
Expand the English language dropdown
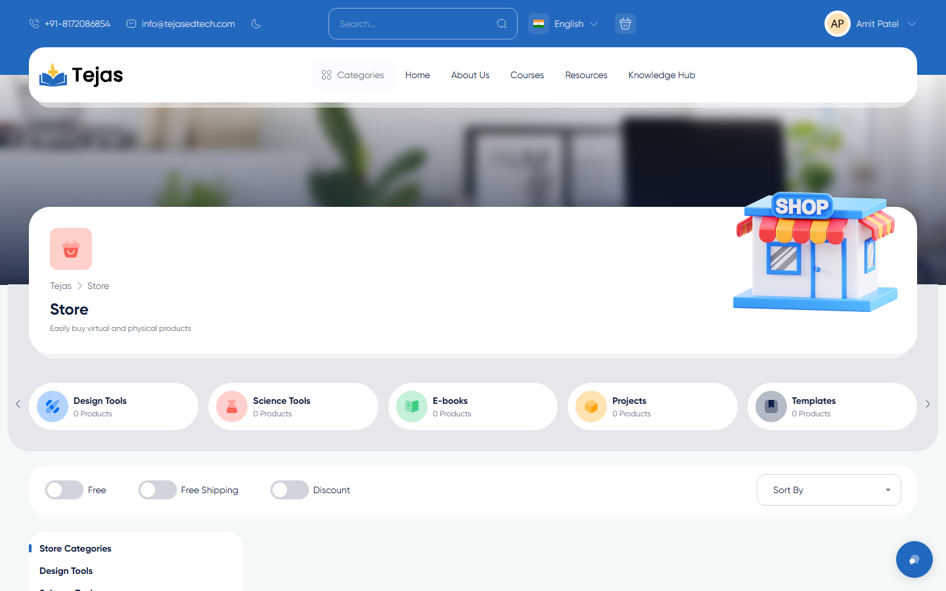coord(576,24)
